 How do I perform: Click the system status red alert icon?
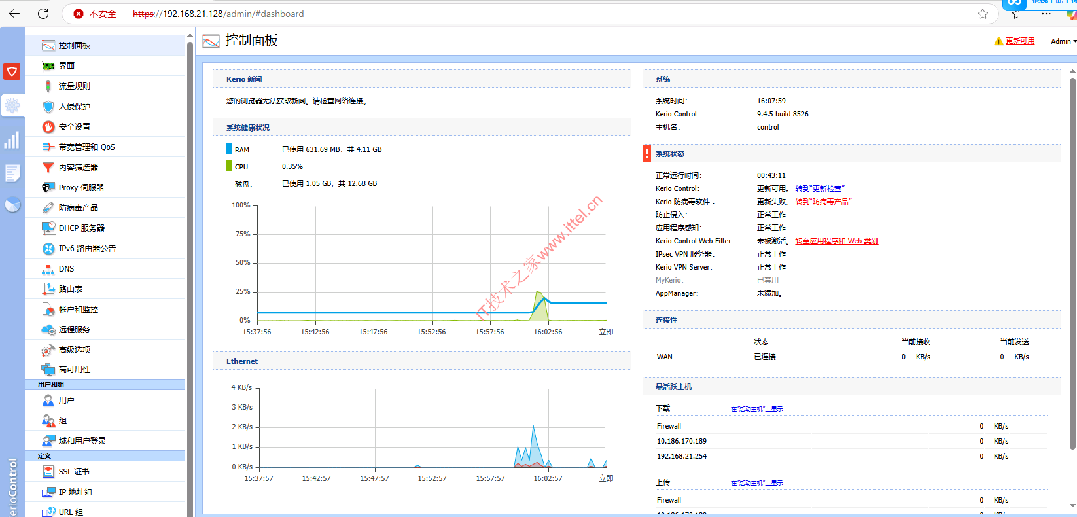pyautogui.click(x=646, y=153)
